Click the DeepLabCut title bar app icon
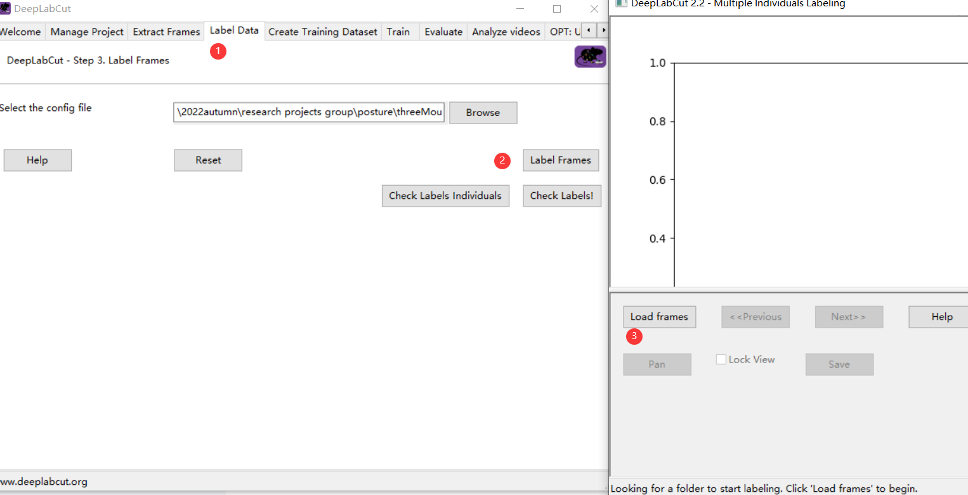The height and width of the screenshot is (495, 968). point(6,9)
